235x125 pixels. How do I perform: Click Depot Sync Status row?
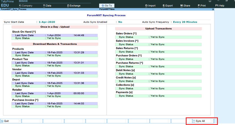55,86
